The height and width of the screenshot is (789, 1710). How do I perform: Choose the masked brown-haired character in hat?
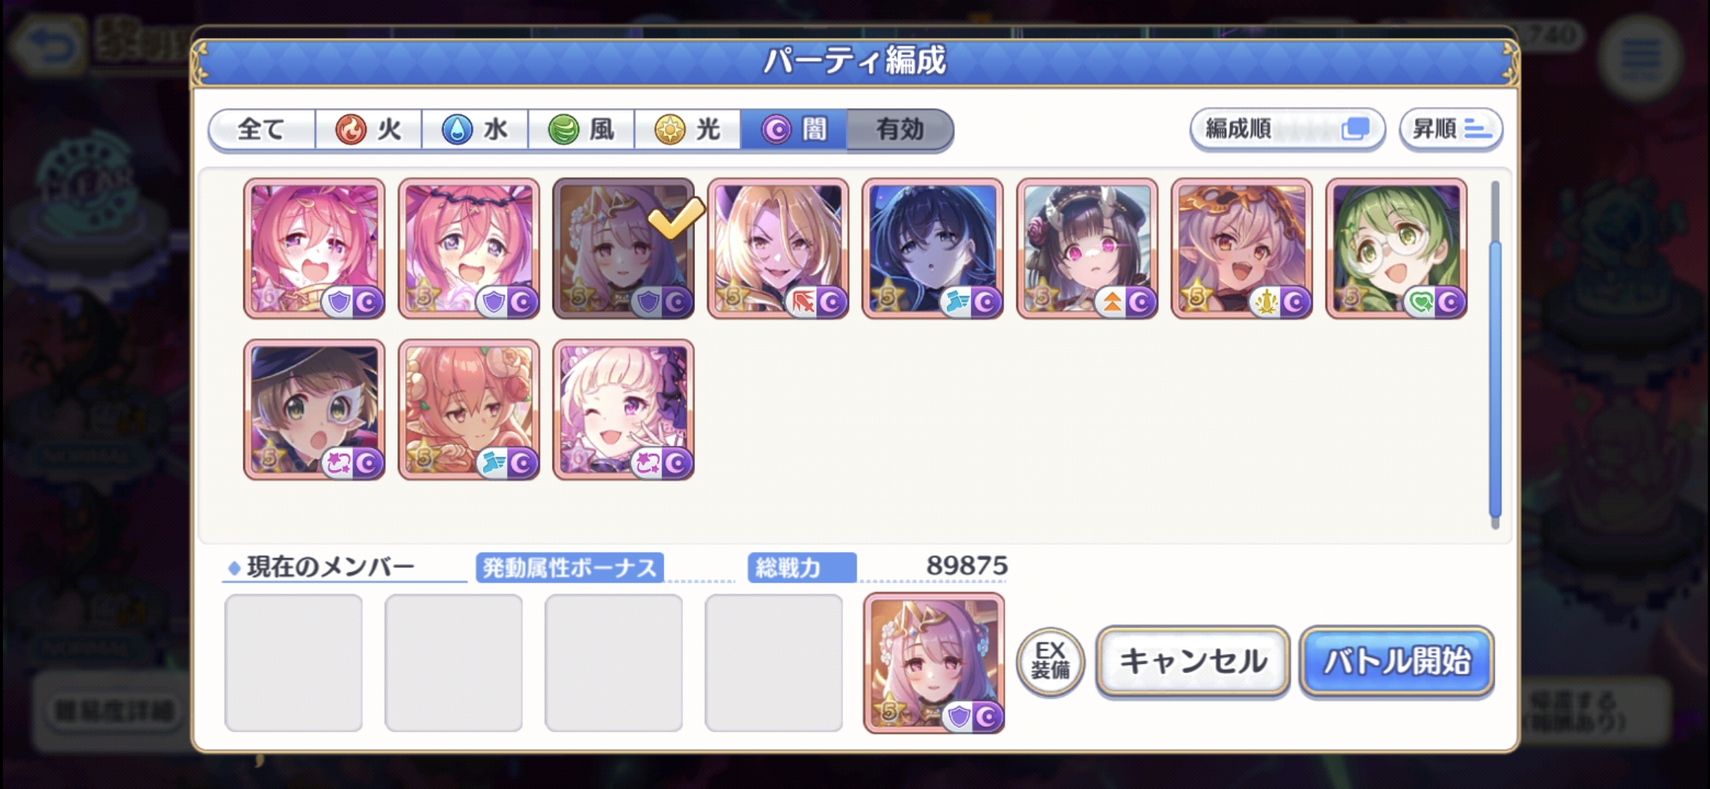314,410
